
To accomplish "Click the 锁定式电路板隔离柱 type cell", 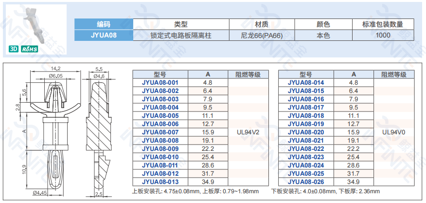I will (x=181, y=35).
